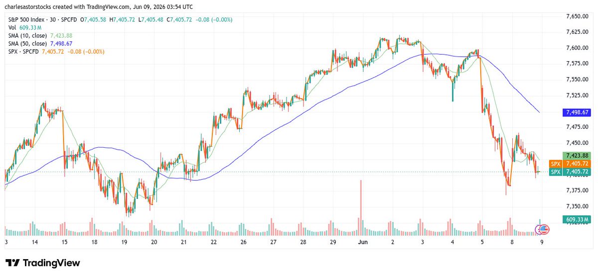Click the 7,375.00 price axis label

point(578,190)
